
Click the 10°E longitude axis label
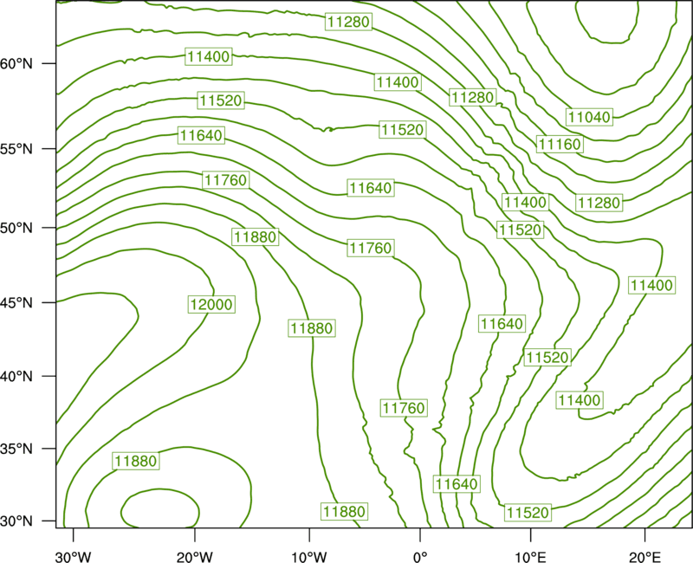pyautogui.click(x=530, y=557)
